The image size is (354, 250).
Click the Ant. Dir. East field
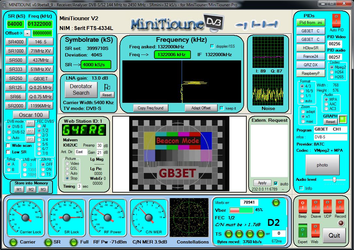coord(81,152)
